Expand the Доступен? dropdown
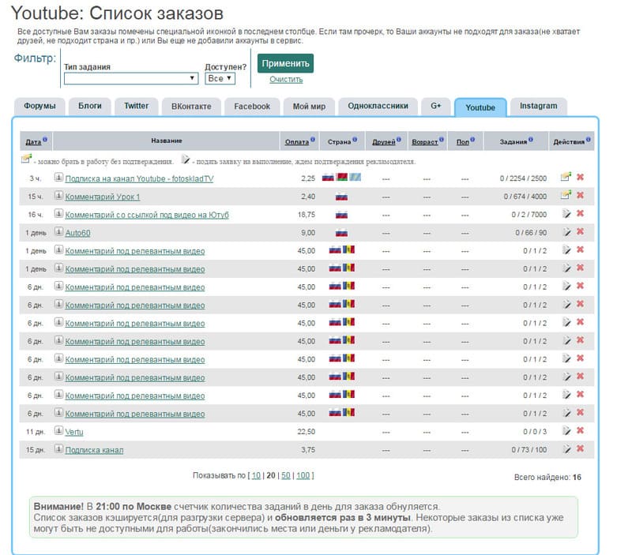 (x=220, y=79)
